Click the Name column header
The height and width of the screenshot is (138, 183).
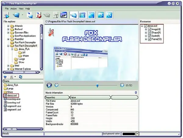23,81
